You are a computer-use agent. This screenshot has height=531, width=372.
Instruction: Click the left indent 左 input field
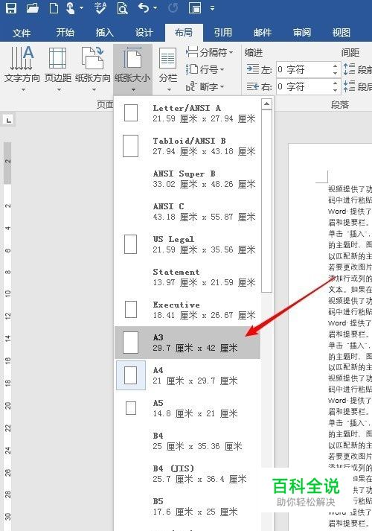click(304, 70)
